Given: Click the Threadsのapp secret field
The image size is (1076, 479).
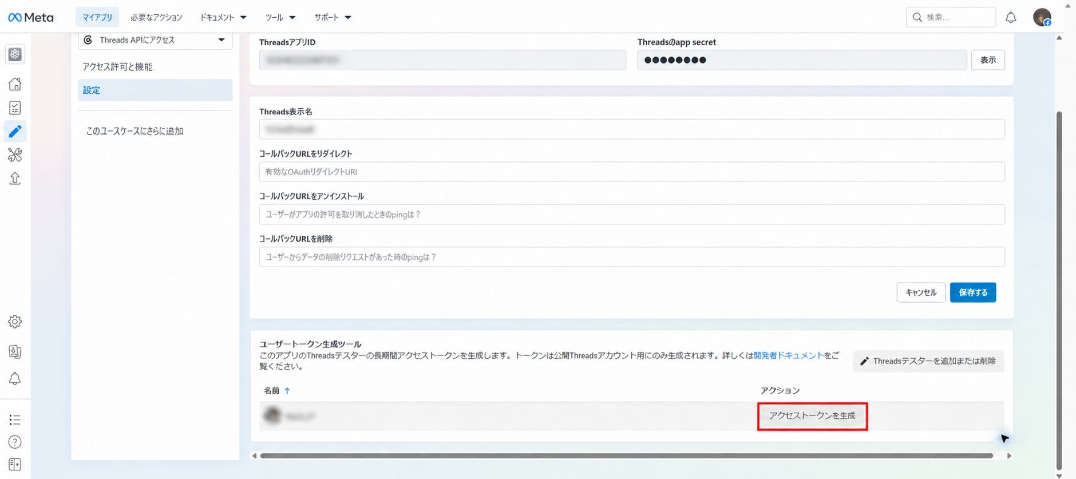Looking at the screenshot, I should (802, 60).
